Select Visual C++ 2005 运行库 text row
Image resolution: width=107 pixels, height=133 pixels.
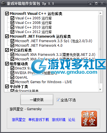[x=33, y=18]
